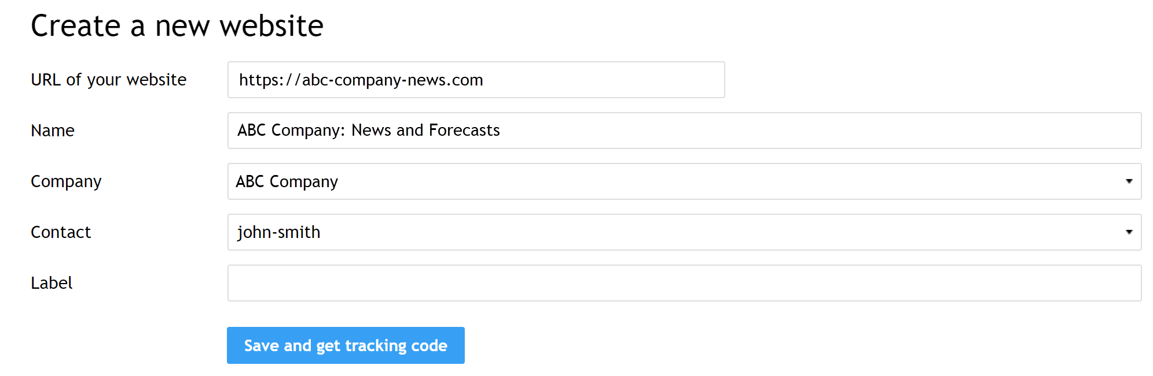Screen dimensions: 1153x376
Task: Click the URL of your website label
Action: click(109, 80)
